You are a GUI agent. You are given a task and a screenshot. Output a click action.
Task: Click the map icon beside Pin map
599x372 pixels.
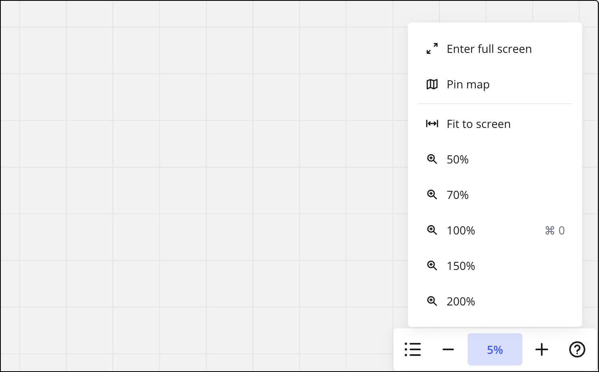point(432,84)
